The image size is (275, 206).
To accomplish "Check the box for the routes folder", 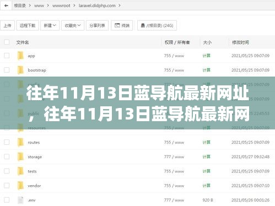I will point(7,142).
